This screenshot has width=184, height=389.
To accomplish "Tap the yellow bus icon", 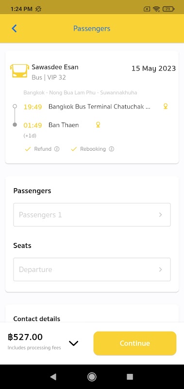I will (19, 71).
